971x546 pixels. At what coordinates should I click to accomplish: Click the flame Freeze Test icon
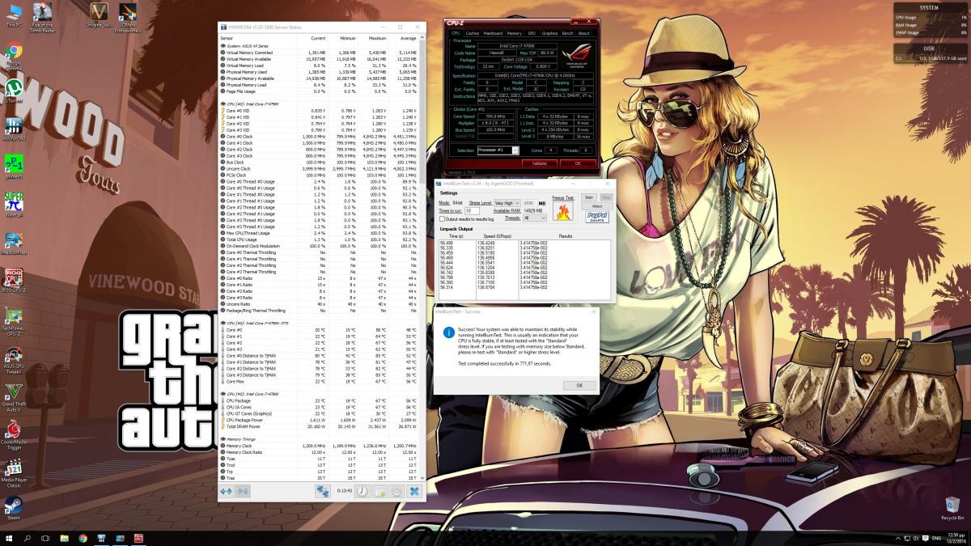tap(563, 212)
